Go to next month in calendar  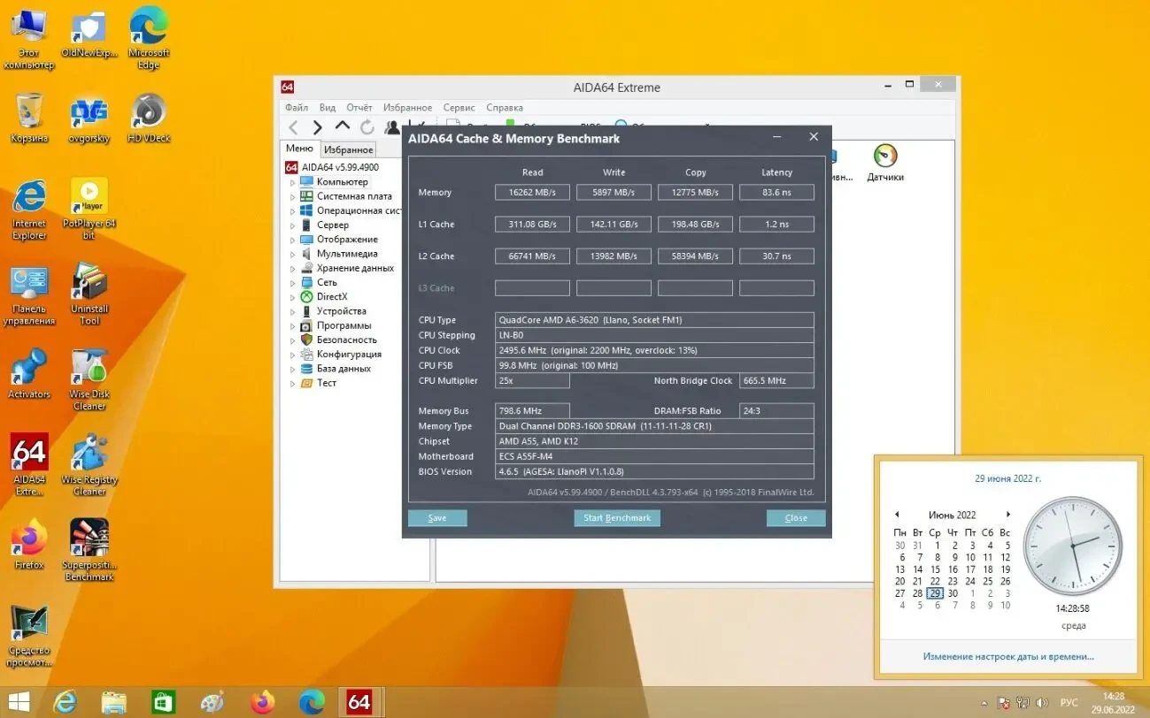[1007, 515]
